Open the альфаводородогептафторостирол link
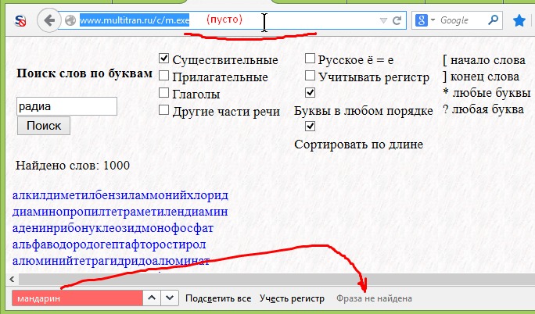The width and height of the screenshot is (535, 314). pos(110,244)
